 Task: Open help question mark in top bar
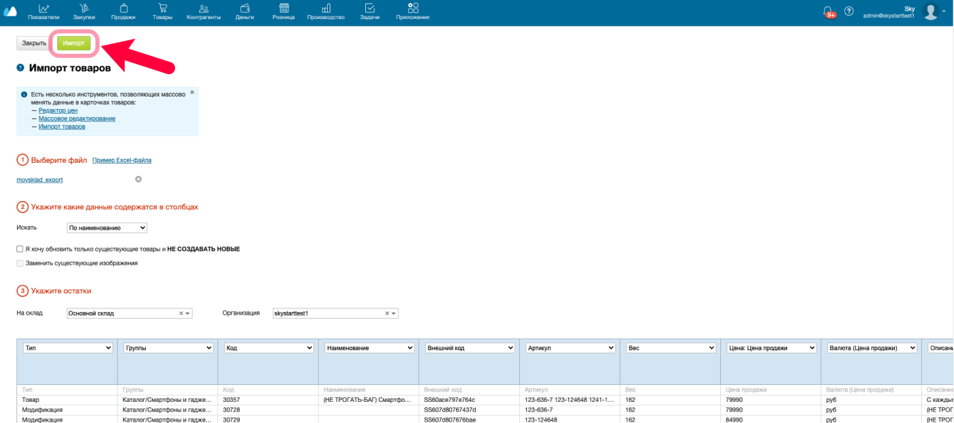coord(849,11)
